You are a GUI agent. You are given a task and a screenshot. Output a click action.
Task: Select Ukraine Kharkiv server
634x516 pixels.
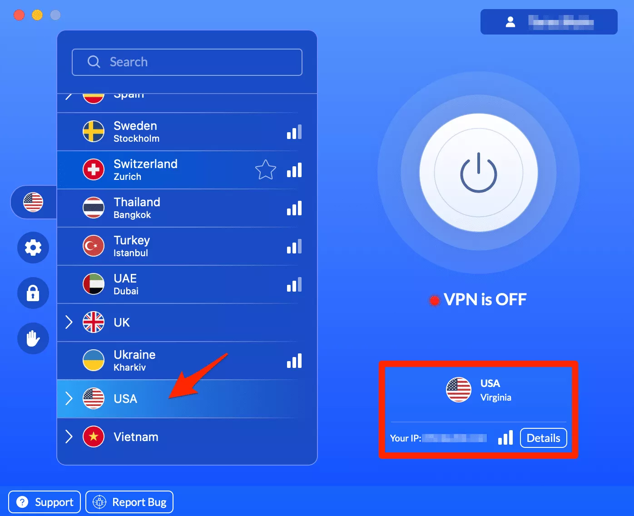[187, 361]
